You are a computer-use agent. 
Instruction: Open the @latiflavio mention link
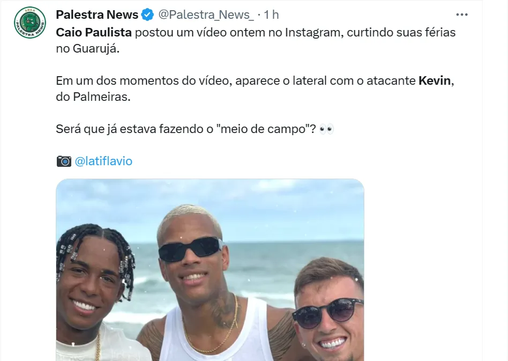pyautogui.click(x=103, y=161)
